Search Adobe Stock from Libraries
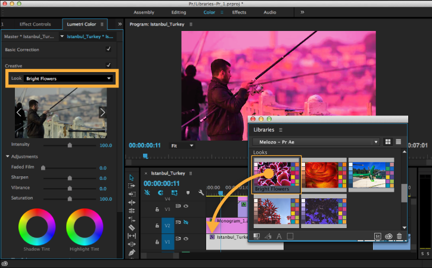 [x=377, y=236]
